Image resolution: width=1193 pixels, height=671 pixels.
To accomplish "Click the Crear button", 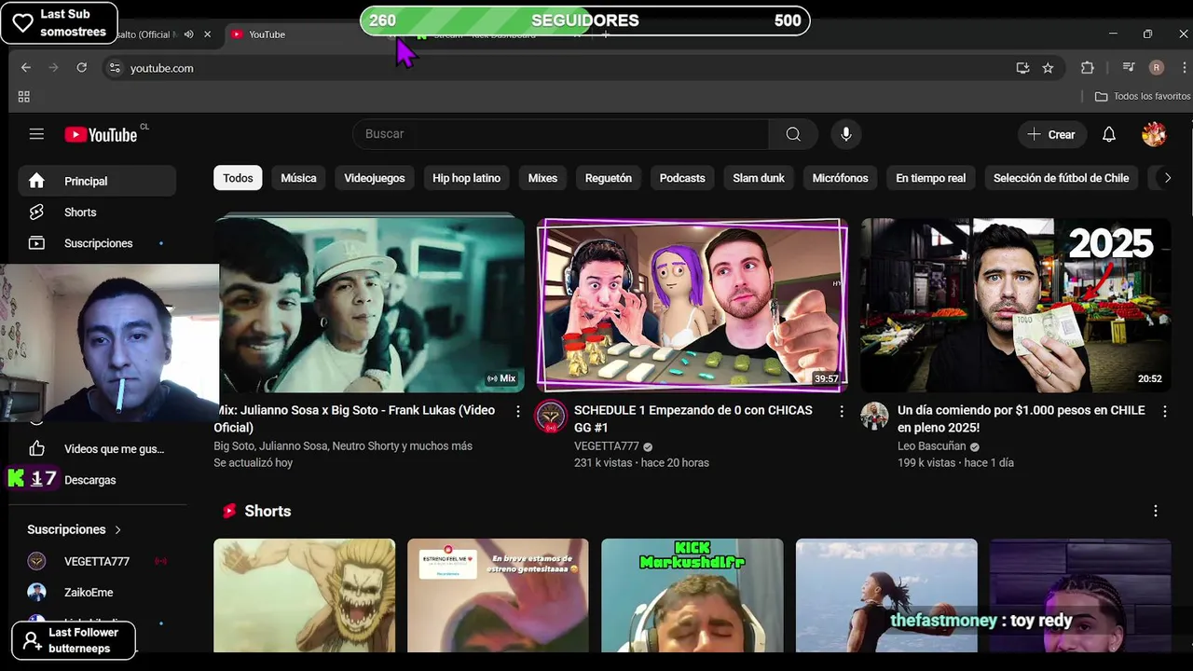I will 1051,134.
